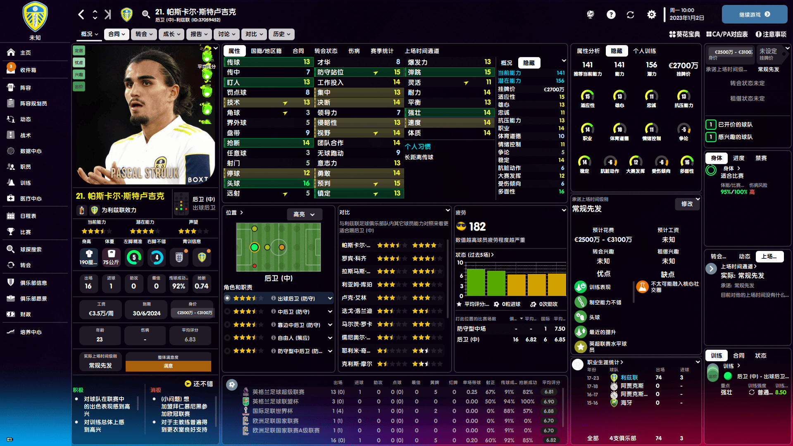Open the 合同 dropdown menu

(x=117, y=34)
